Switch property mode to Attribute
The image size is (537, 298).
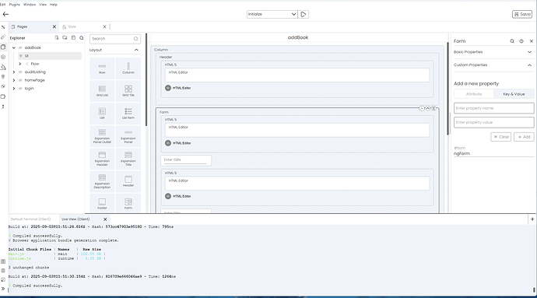click(474, 94)
